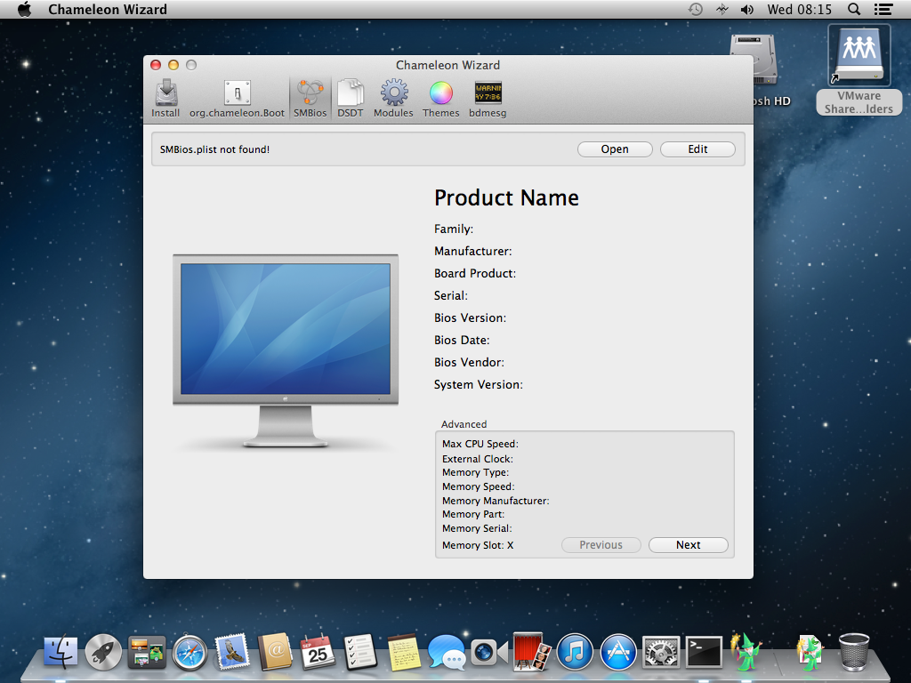
Task: Open the Apple menu
Action: pyautogui.click(x=25, y=10)
